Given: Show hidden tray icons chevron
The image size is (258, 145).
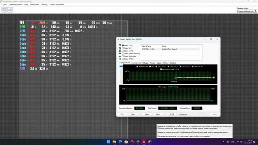Looking at the screenshot, I should pyautogui.click(x=223, y=142).
